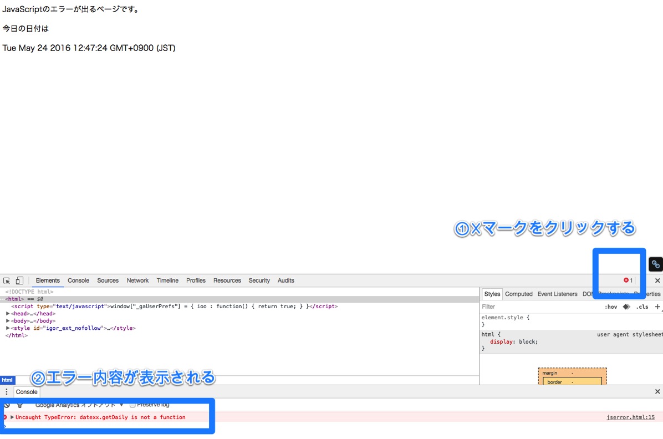Expand the style igor_ext_nofollow node
Image resolution: width=663 pixels, height=439 pixels.
point(8,328)
